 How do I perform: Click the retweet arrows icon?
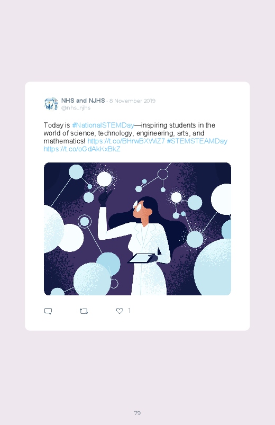tap(84, 311)
